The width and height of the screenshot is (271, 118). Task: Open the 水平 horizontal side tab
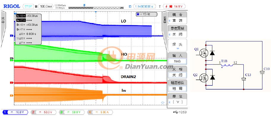tap(3, 20)
